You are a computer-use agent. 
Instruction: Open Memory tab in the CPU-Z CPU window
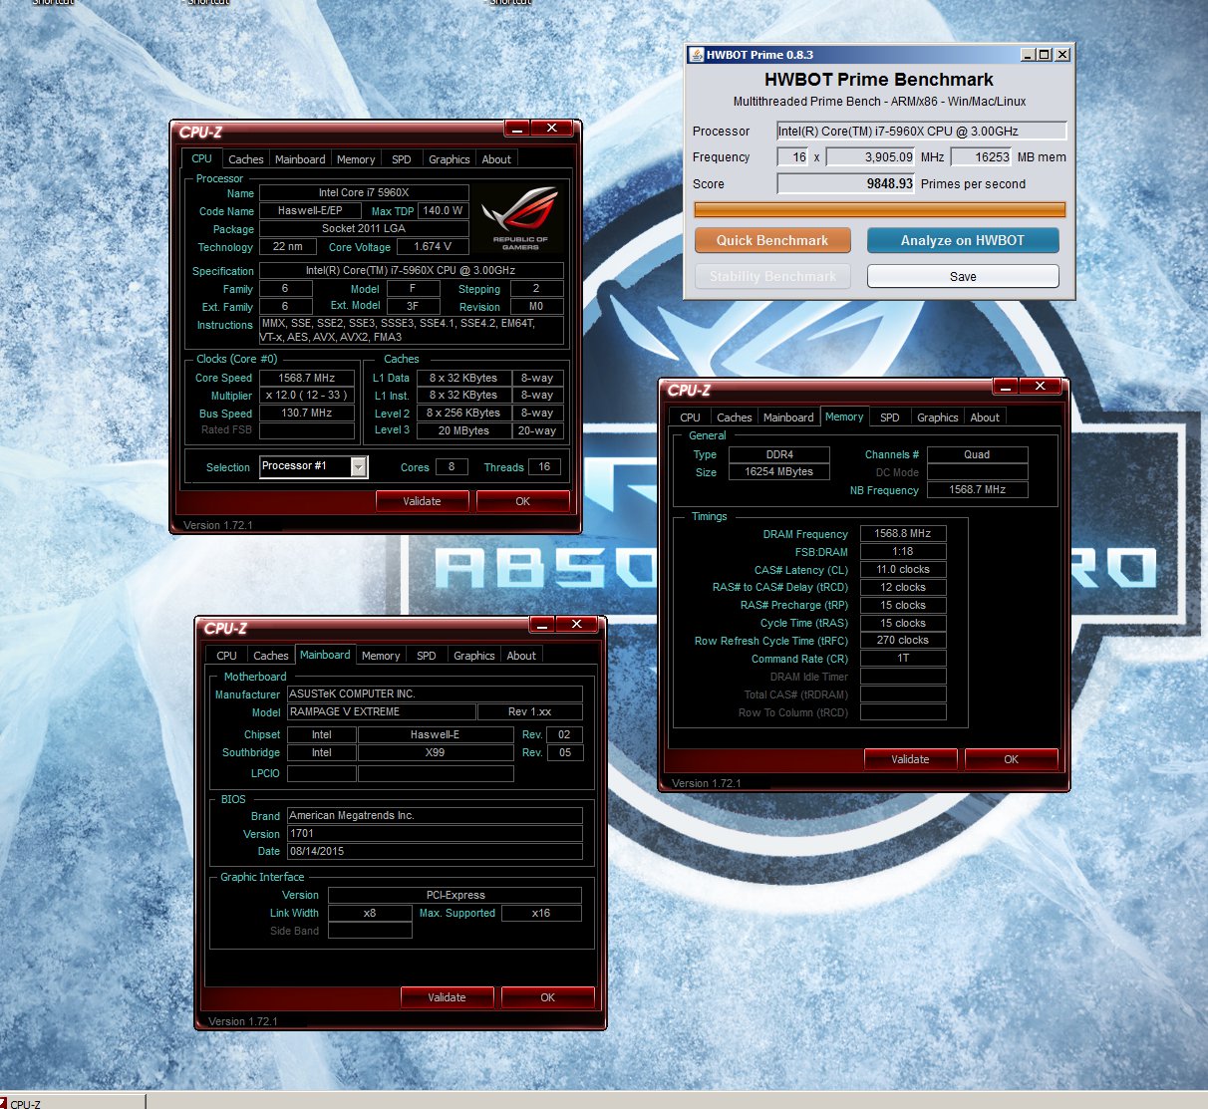[x=356, y=159]
